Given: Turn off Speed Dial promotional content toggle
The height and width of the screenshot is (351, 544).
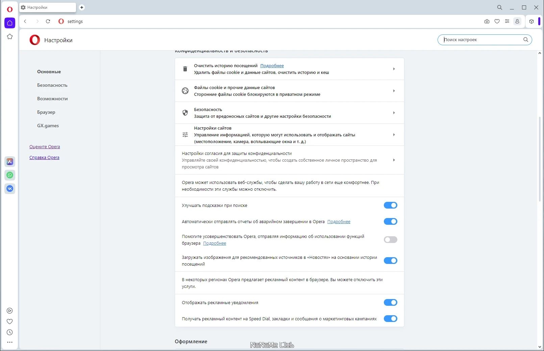Looking at the screenshot, I should pyautogui.click(x=391, y=319).
